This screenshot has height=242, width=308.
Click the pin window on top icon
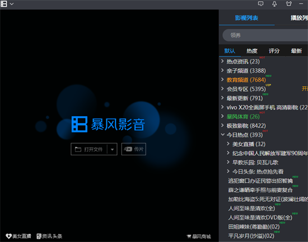tap(274, 4)
